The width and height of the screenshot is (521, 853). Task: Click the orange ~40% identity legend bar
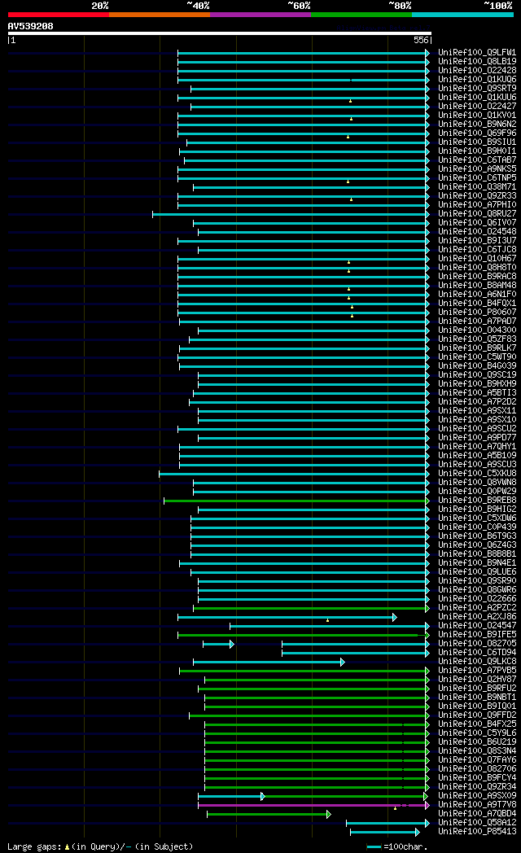pyautogui.click(x=160, y=15)
